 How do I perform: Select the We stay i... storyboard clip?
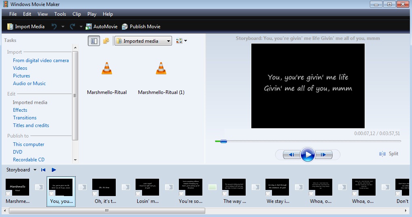(x=277, y=187)
